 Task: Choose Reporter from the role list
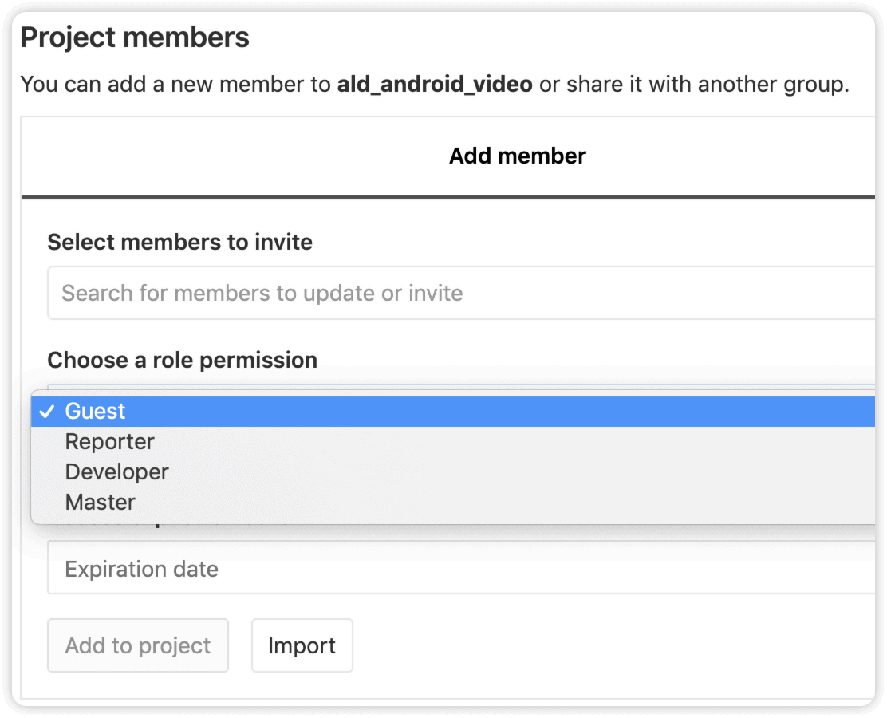pyautogui.click(x=453, y=442)
